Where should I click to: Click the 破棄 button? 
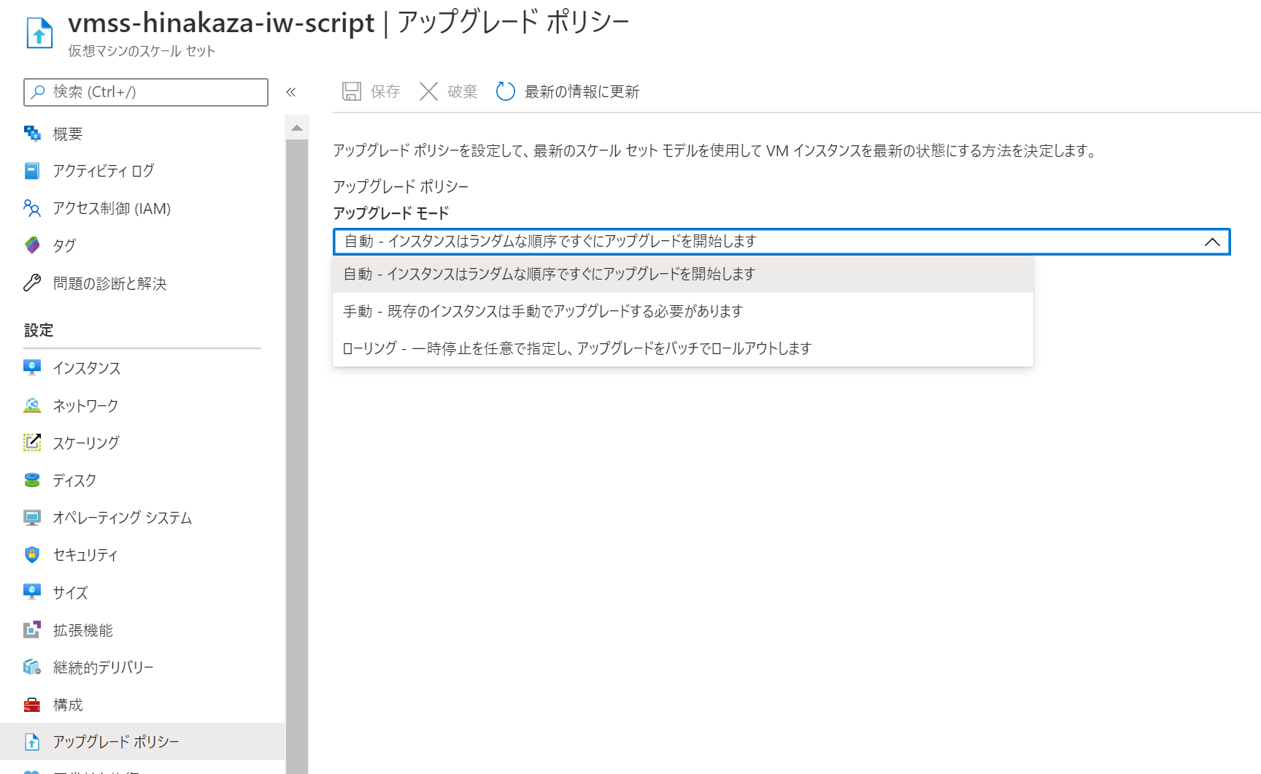pyautogui.click(x=449, y=91)
